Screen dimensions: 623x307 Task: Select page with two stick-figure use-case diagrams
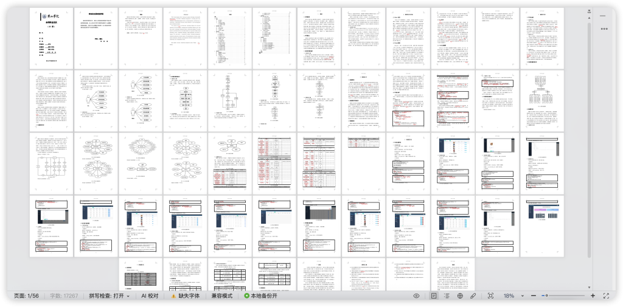click(x=141, y=100)
